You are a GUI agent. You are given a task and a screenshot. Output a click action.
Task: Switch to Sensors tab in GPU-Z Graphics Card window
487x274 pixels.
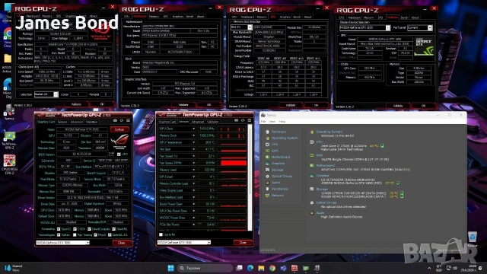tap(62, 122)
